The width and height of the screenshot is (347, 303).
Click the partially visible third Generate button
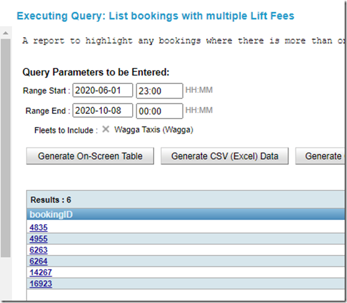(320, 156)
